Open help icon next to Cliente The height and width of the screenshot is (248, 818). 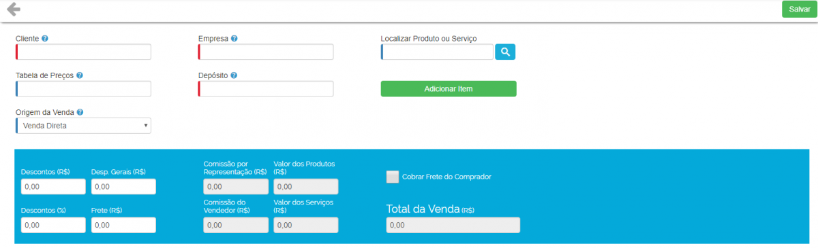pyautogui.click(x=45, y=39)
